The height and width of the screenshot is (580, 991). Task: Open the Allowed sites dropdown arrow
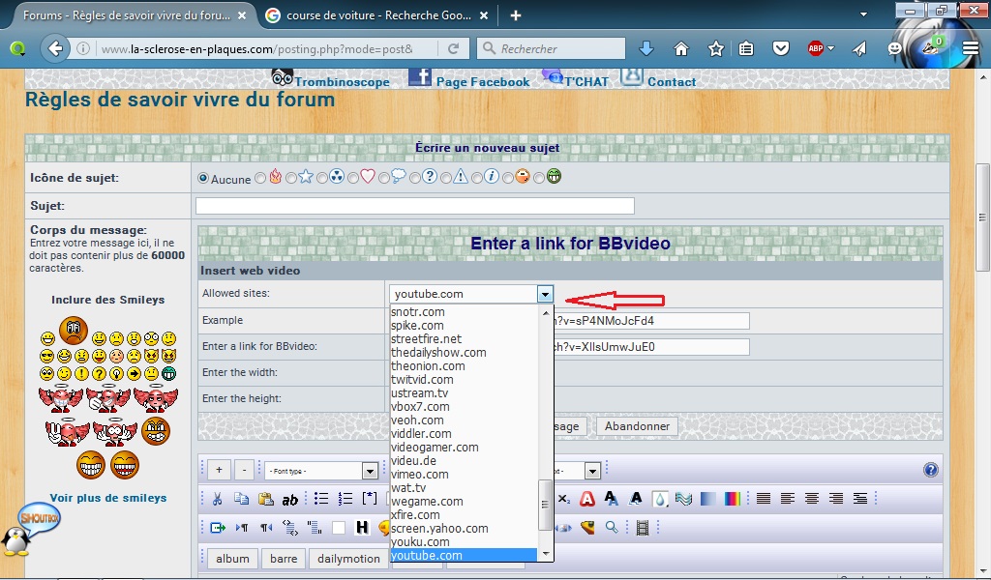point(545,294)
